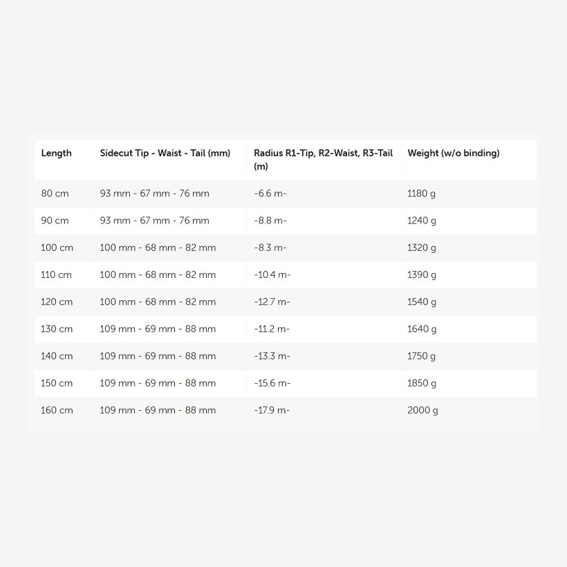This screenshot has width=567, height=567.
Task: Click the Sidecut Tip - Waist - Tail header
Action: [165, 154]
